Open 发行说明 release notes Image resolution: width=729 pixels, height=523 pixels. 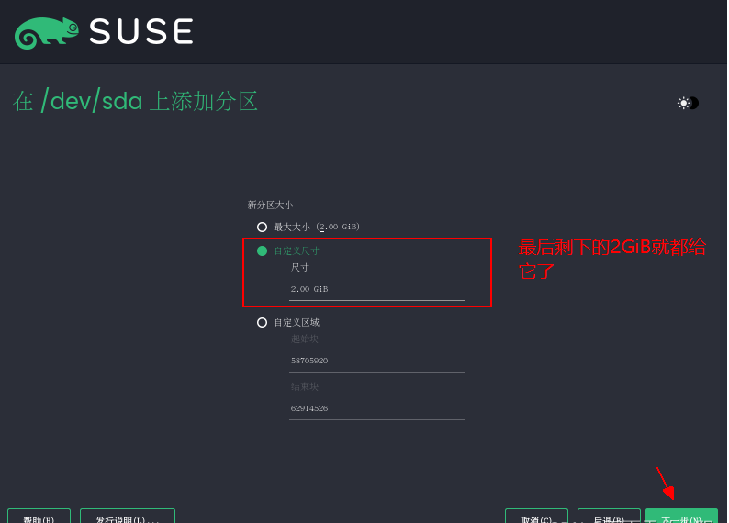point(127,516)
